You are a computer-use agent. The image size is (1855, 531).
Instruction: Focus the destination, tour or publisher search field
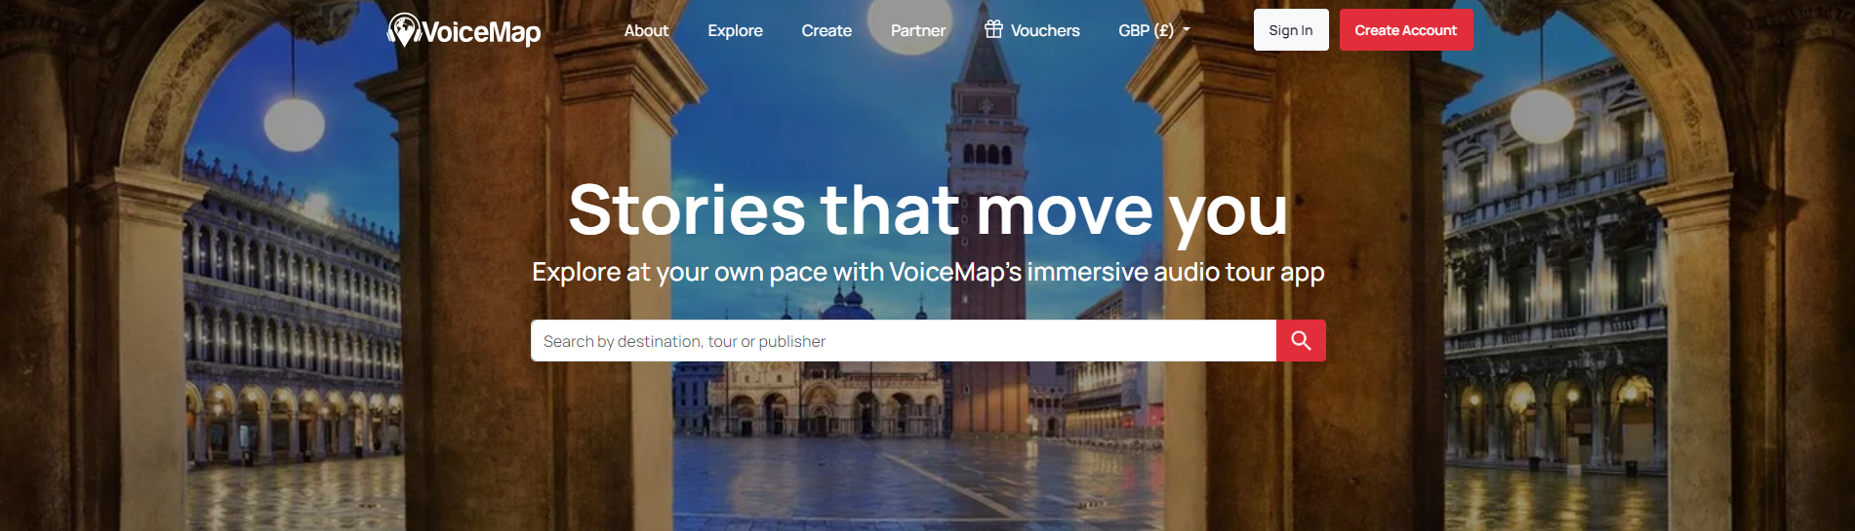point(904,341)
